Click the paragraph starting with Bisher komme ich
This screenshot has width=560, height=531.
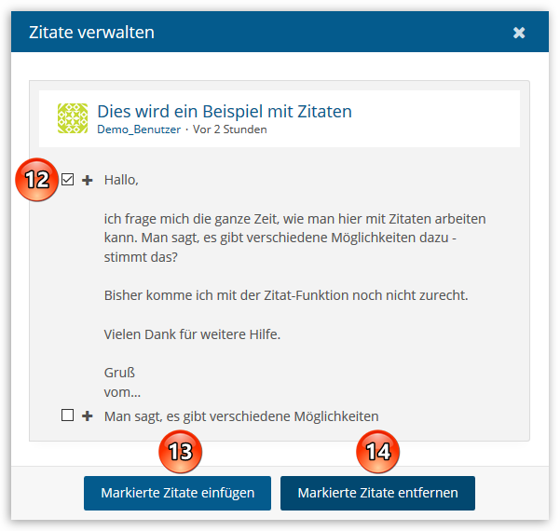coord(286,295)
